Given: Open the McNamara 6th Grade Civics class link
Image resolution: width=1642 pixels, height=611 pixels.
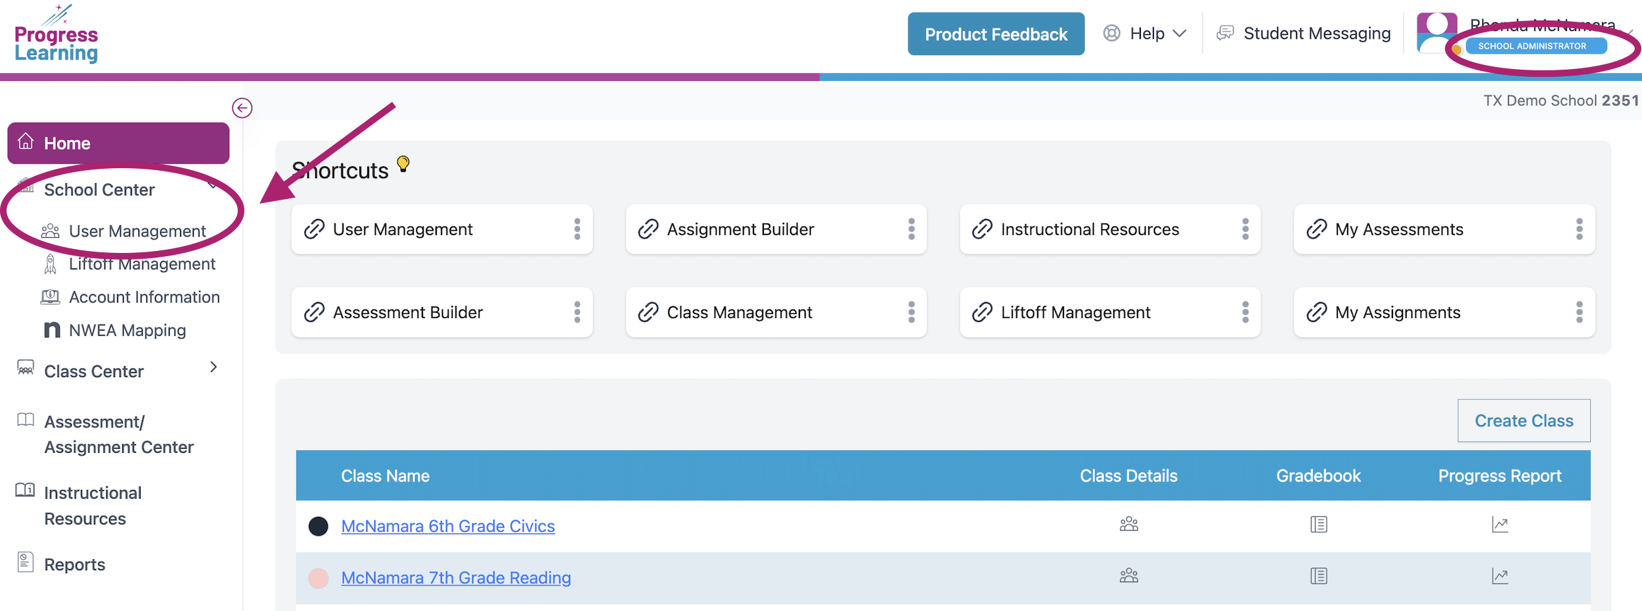Looking at the screenshot, I should pyautogui.click(x=448, y=526).
